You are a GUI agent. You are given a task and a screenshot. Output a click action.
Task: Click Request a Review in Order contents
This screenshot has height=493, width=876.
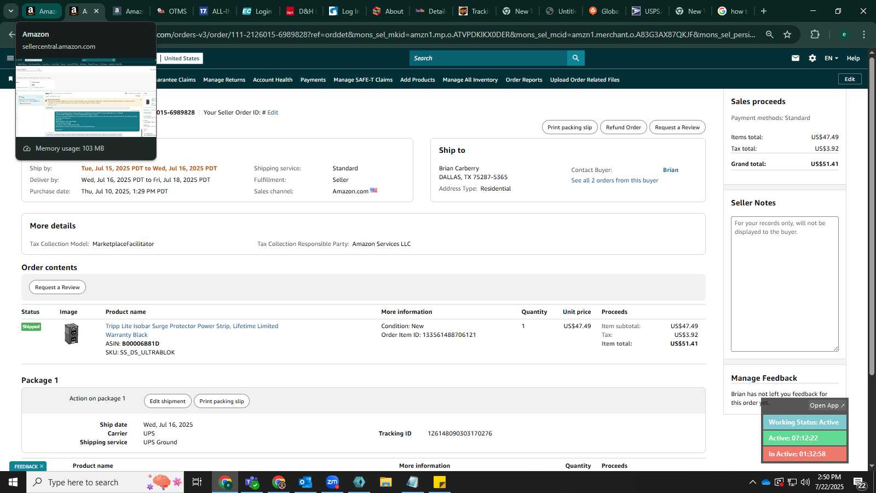pos(57,287)
